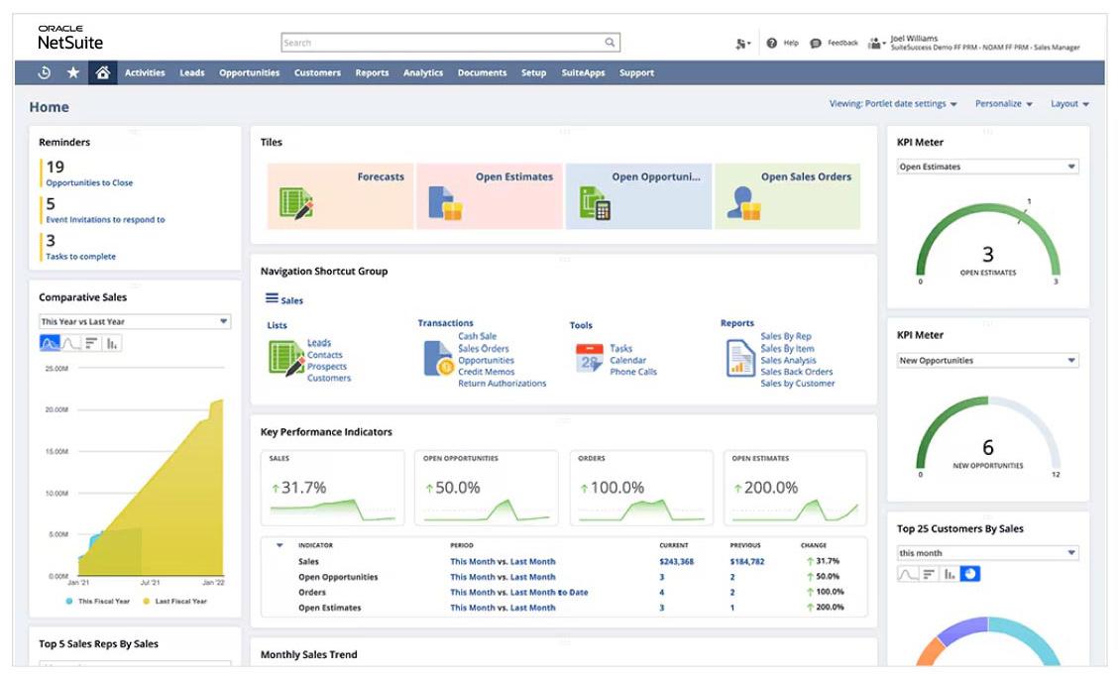Image resolution: width=1119 pixels, height=679 pixels.
Task: Click the Open Estimates 200.0% KPI card
Action: point(795,488)
